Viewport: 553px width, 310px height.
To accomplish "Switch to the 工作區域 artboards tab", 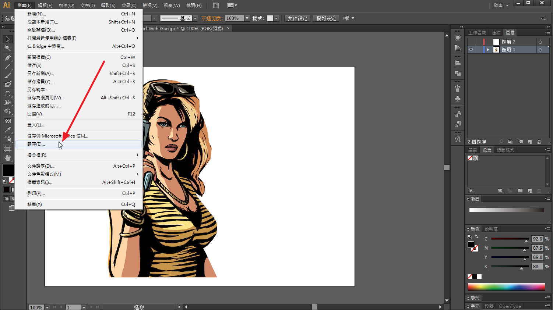I will [x=477, y=33].
